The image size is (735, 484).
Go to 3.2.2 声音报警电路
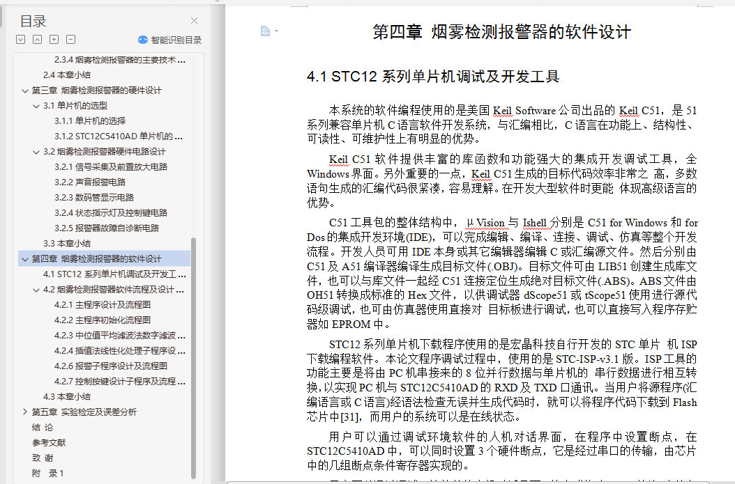click(90, 182)
